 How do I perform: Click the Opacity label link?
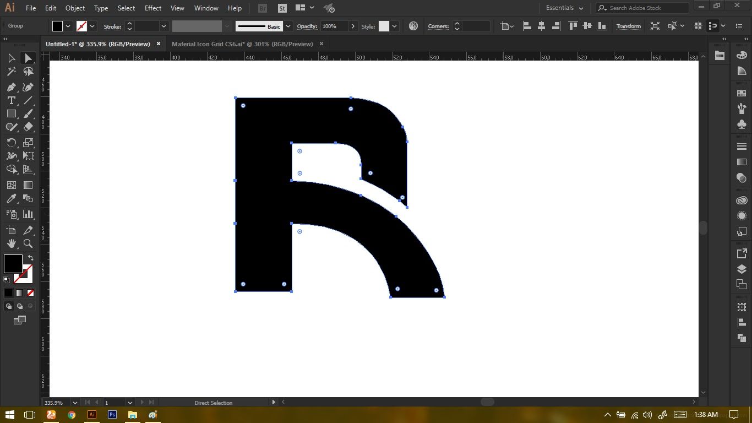(307, 26)
